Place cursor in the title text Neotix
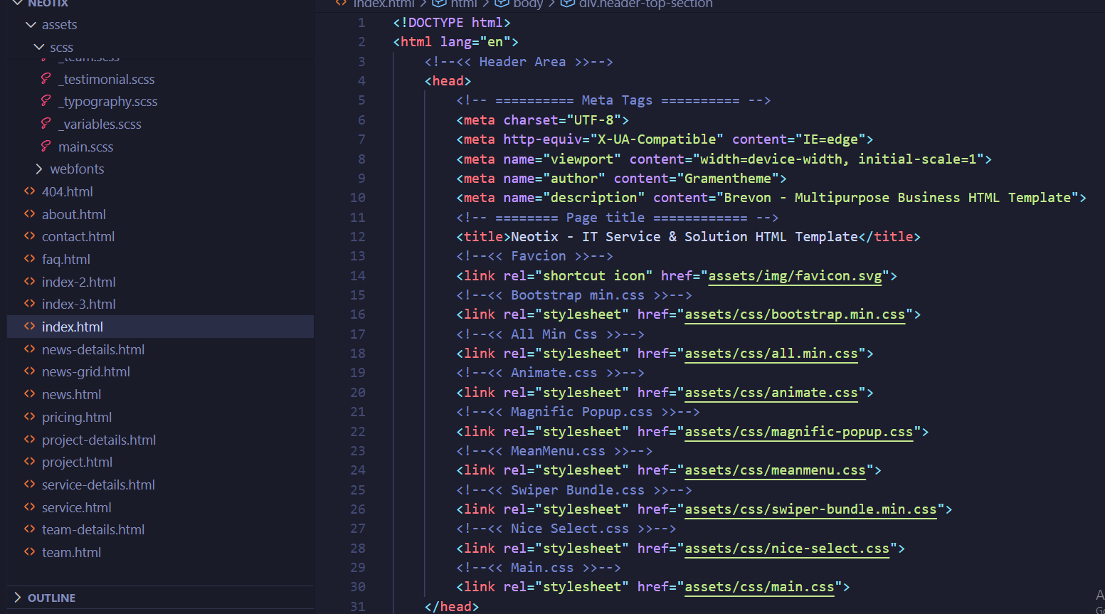1105x614 pixels. (x=534, y=237)
